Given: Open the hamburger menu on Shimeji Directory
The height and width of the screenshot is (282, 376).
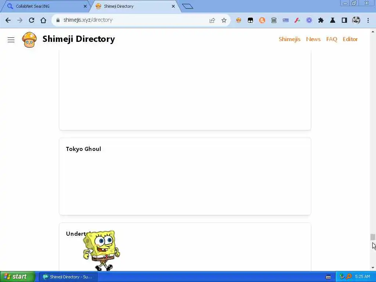Looking at the screenshot, I should 11,40.
